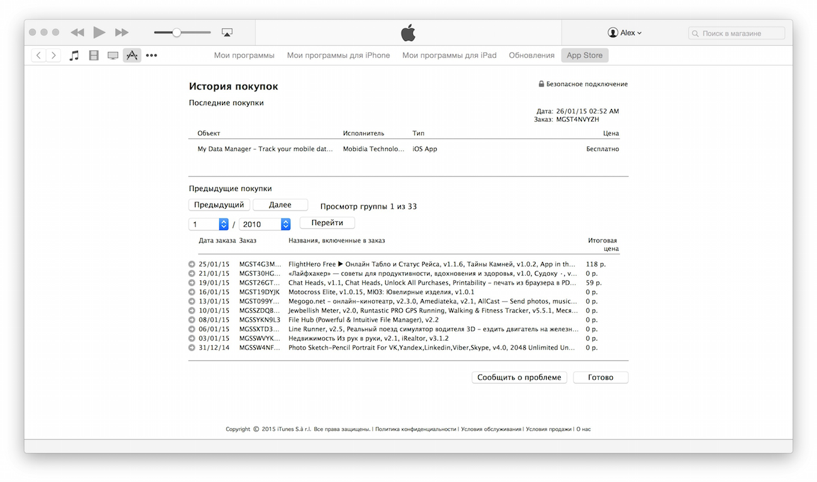Open the Alex account menu
Image resolution: width=817 pixels, height=482 pixels.
pyautogui.click(x=625, y=33)
